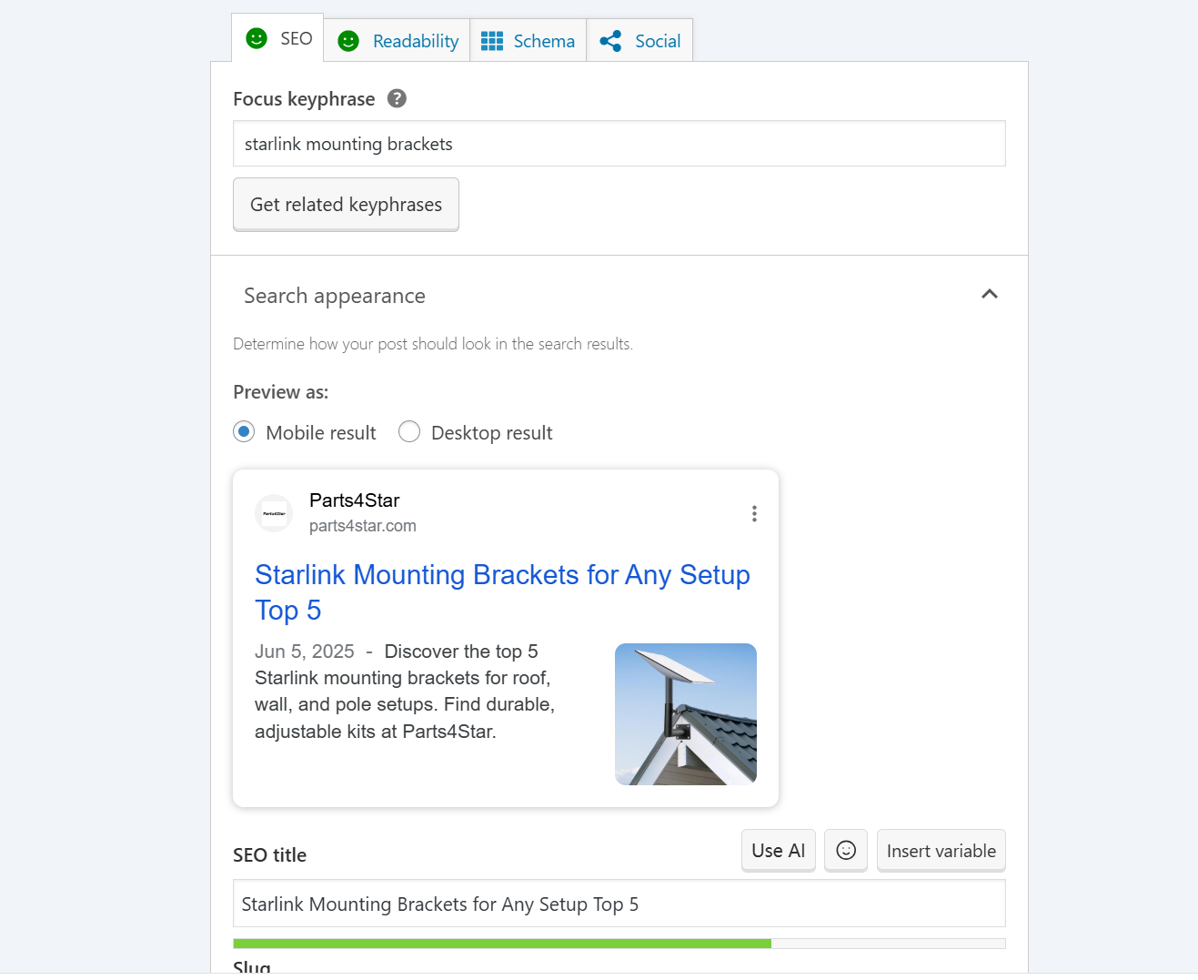The image size is (1198, 980).
Task: Click the Use AI button
Action: pos(778,850)
